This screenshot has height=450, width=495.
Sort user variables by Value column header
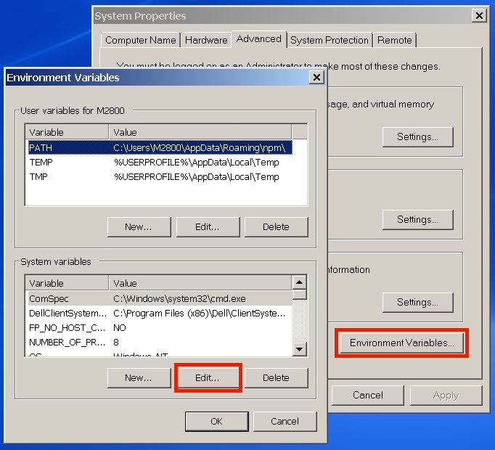200,133
